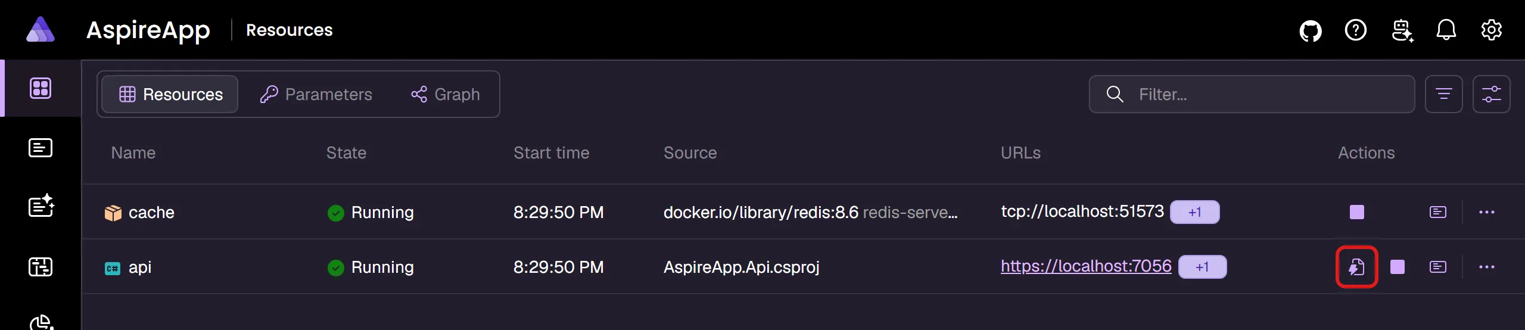
Task: Open https://localhost:7056 link
Action: [x=1086, y=266]
